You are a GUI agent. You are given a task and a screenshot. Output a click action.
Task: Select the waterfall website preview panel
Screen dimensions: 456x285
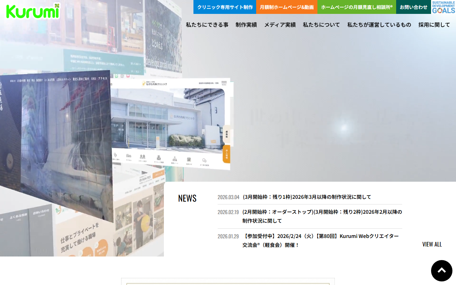click(x=57, y=142)
